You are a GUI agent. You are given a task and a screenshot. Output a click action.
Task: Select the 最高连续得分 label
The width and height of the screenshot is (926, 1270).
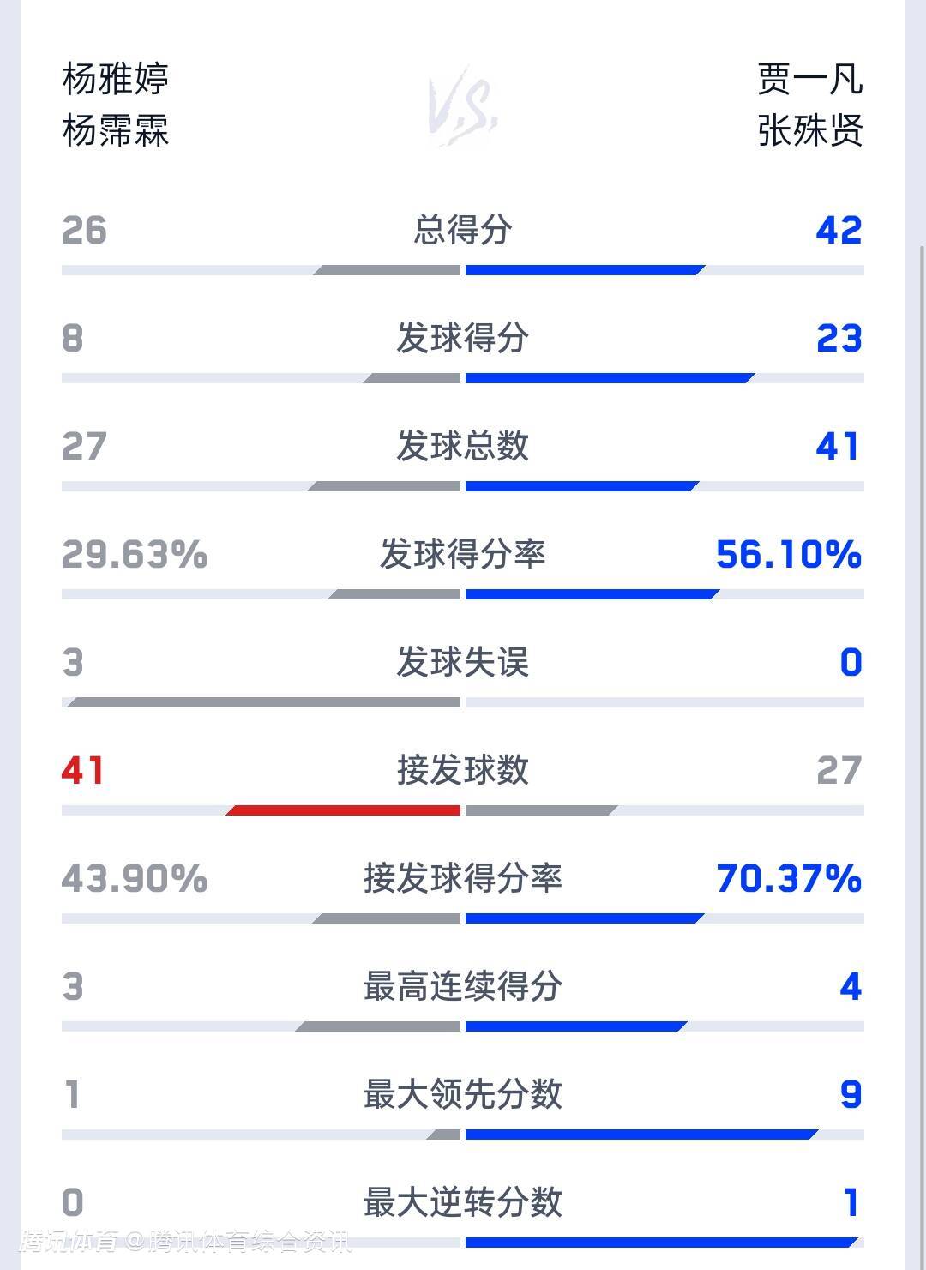(463, 986)
